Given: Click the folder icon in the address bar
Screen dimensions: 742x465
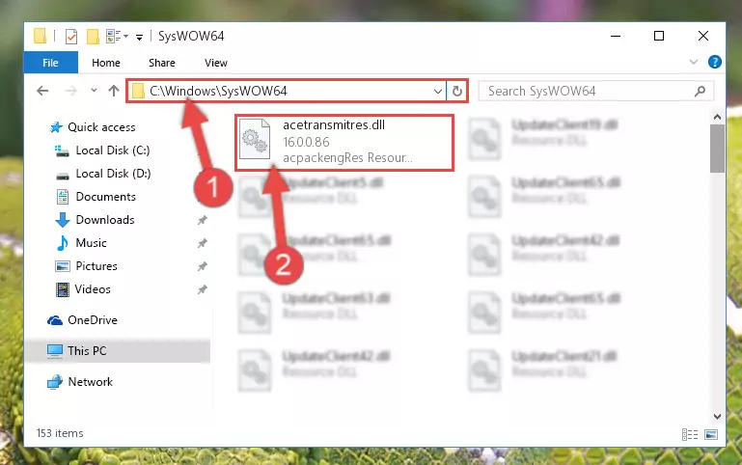Looking at the screenshot, I should pos(138,91).
